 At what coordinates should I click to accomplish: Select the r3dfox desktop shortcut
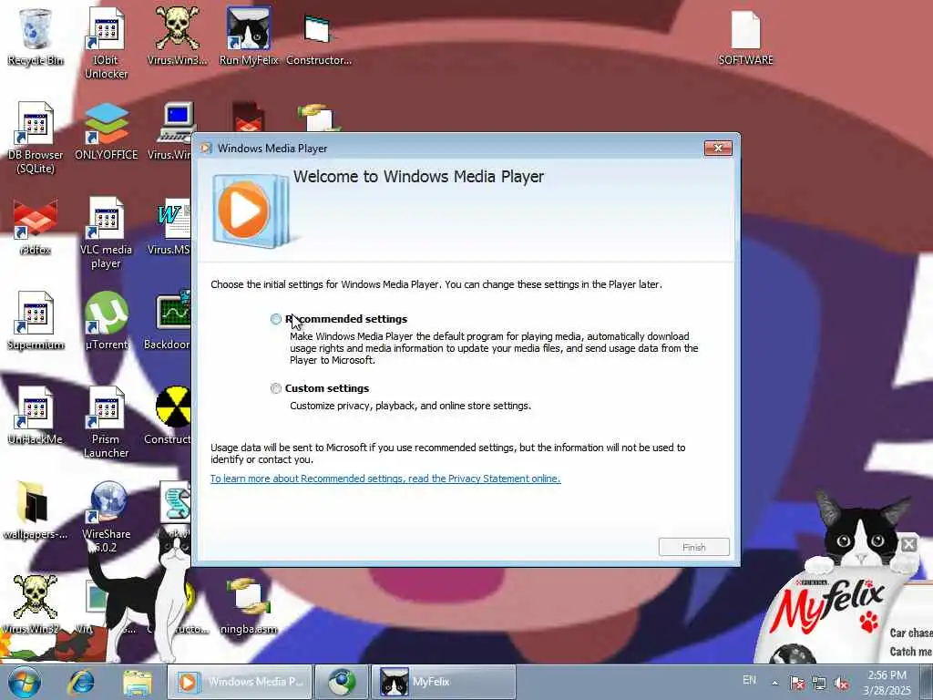pos(36,227)
